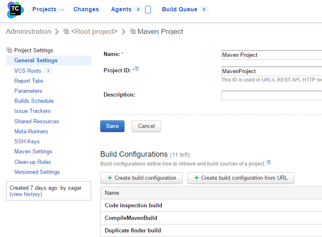Click the Name input field
The height and width of the screenshot is (237, 322).
pyautogui.click(x=272, y=55)
